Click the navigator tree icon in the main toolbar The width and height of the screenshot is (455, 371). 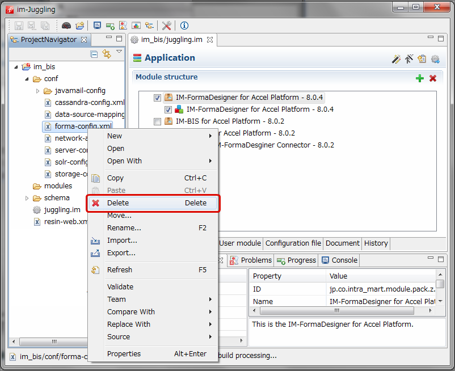149,26
